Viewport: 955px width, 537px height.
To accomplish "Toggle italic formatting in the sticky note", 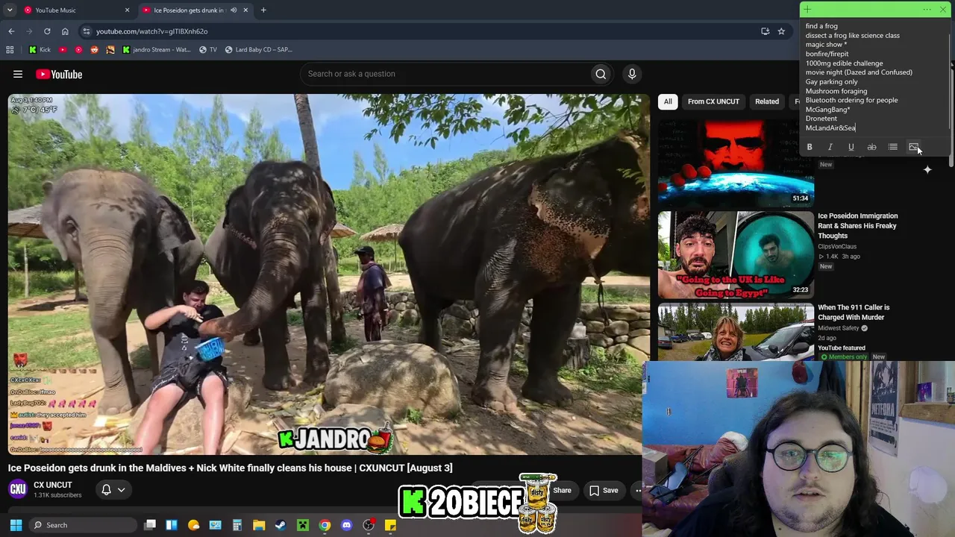I will coord(830,147).
